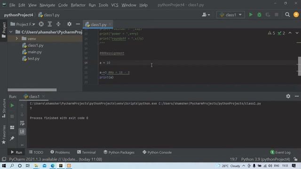Image resolution: width=301 pixels, height=169 pixels.
Task: Toggle soft-wrap in Run output
Action: click(x=22, y=123)
